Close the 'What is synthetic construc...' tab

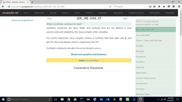28,2
